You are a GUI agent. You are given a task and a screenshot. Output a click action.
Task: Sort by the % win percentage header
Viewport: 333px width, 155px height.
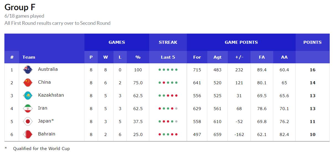138,57
